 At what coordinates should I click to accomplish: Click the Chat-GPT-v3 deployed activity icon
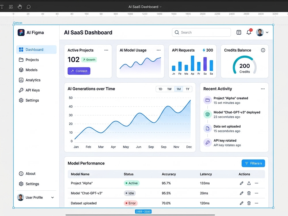click(208, 114)
